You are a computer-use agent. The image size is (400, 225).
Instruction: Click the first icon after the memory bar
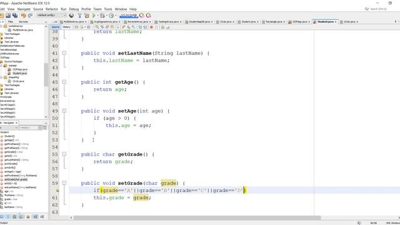point(142,16)
